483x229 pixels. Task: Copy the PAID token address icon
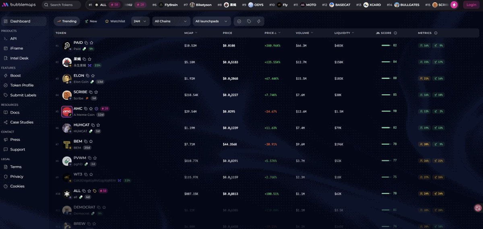tap(87, 43)
